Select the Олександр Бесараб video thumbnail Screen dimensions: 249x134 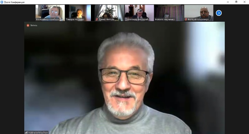pyautogui.click(x=139, y=13)
